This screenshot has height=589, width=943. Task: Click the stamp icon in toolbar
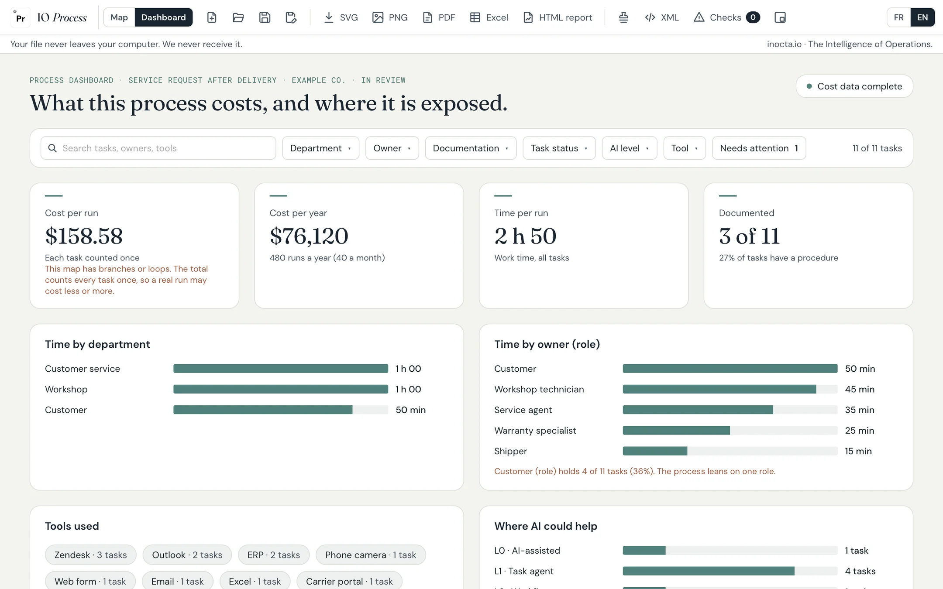tap(623, 17)
